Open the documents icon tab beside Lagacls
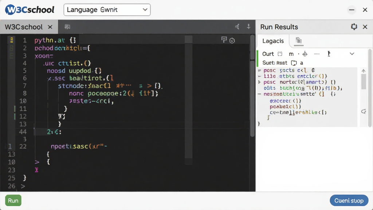Image resolution: width=373 pixels, height=210 pixels. 299,41
